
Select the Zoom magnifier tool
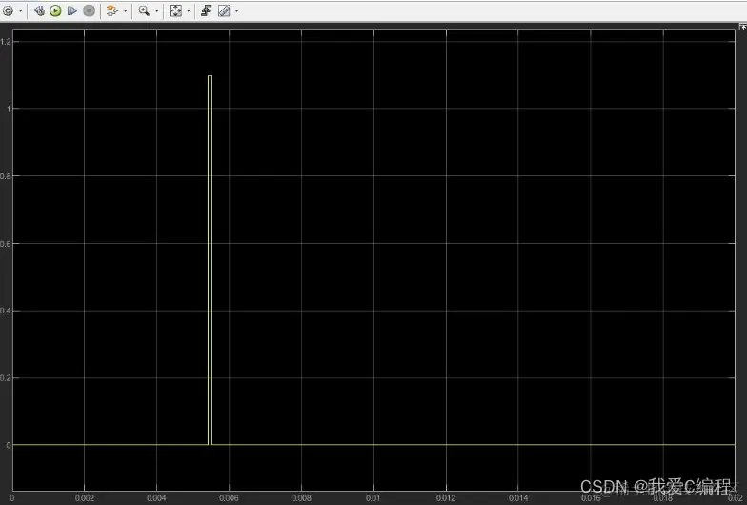(x=144, y=10)
